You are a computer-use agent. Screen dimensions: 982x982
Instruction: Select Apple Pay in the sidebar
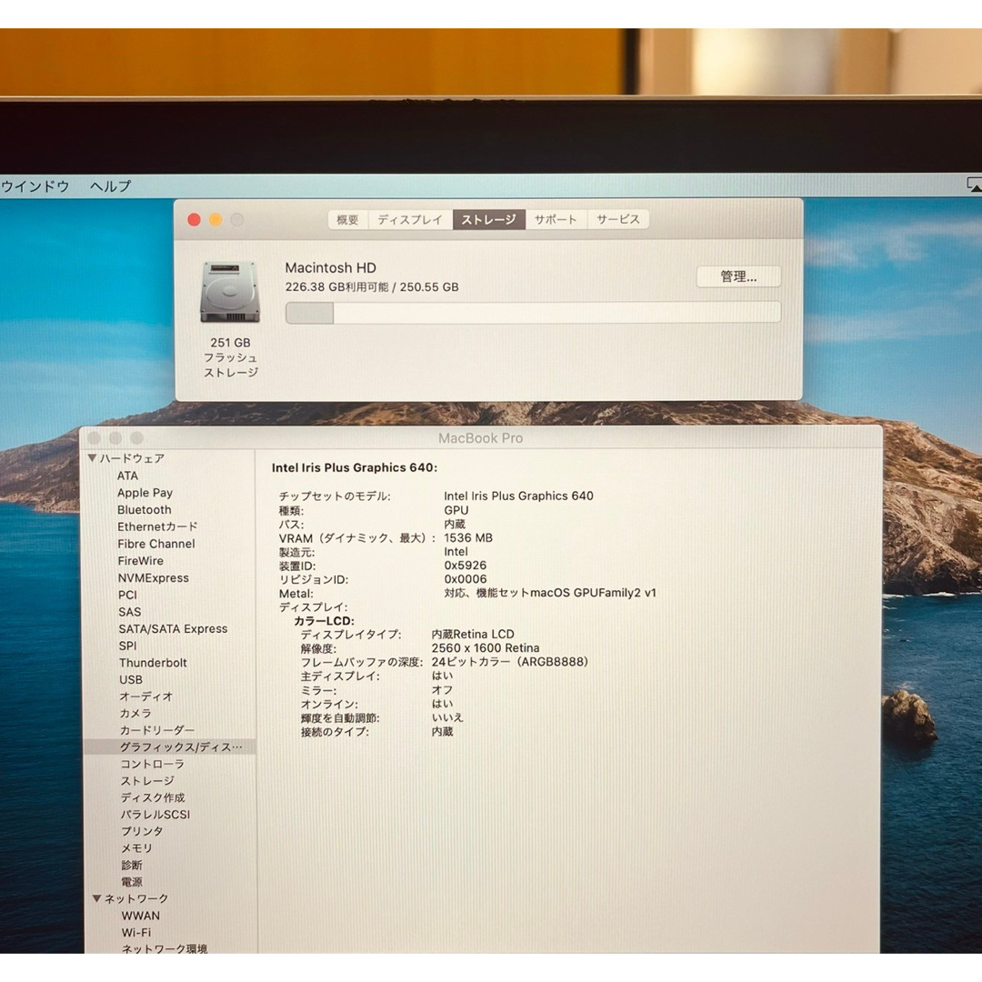click(145, 493)
